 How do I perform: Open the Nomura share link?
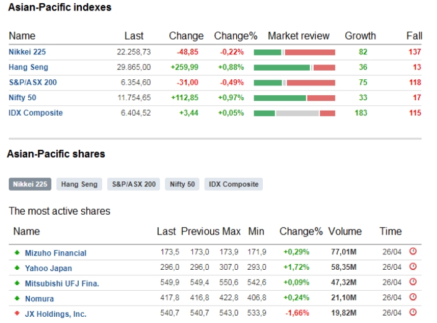click(40, 299)
